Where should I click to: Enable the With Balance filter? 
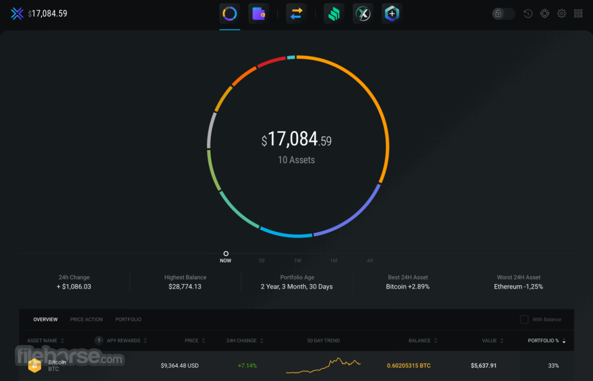pos(524,320)
